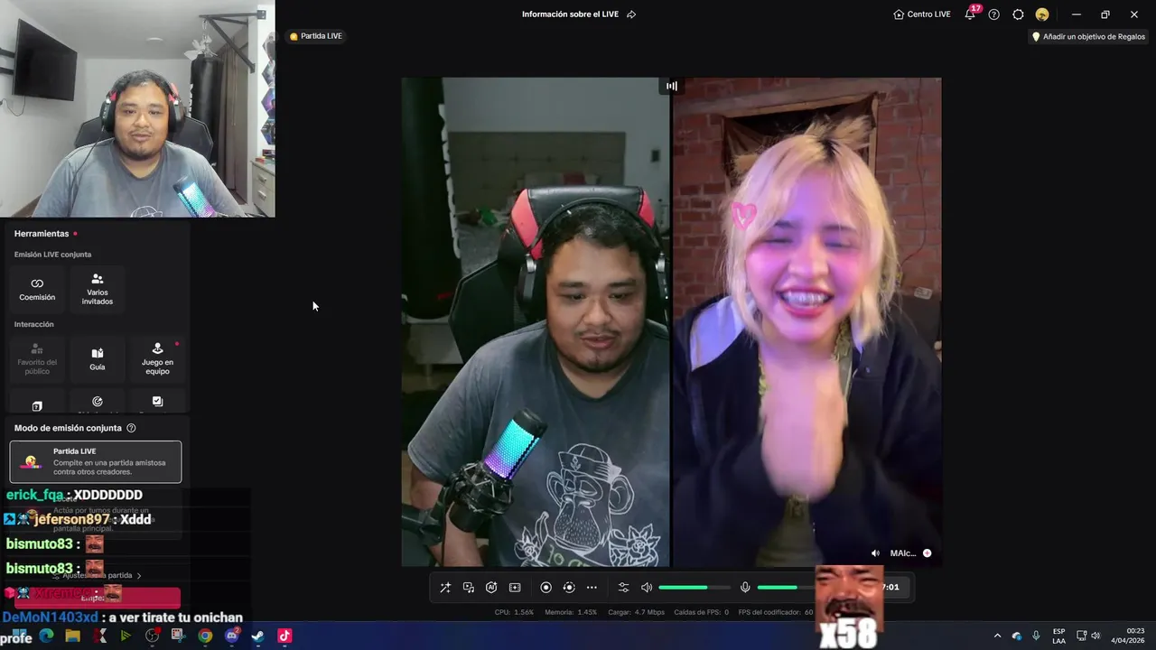Click the audio levels icon above the guest video
The width and height of the screenshot is (1156, 650).
(672, 86)
